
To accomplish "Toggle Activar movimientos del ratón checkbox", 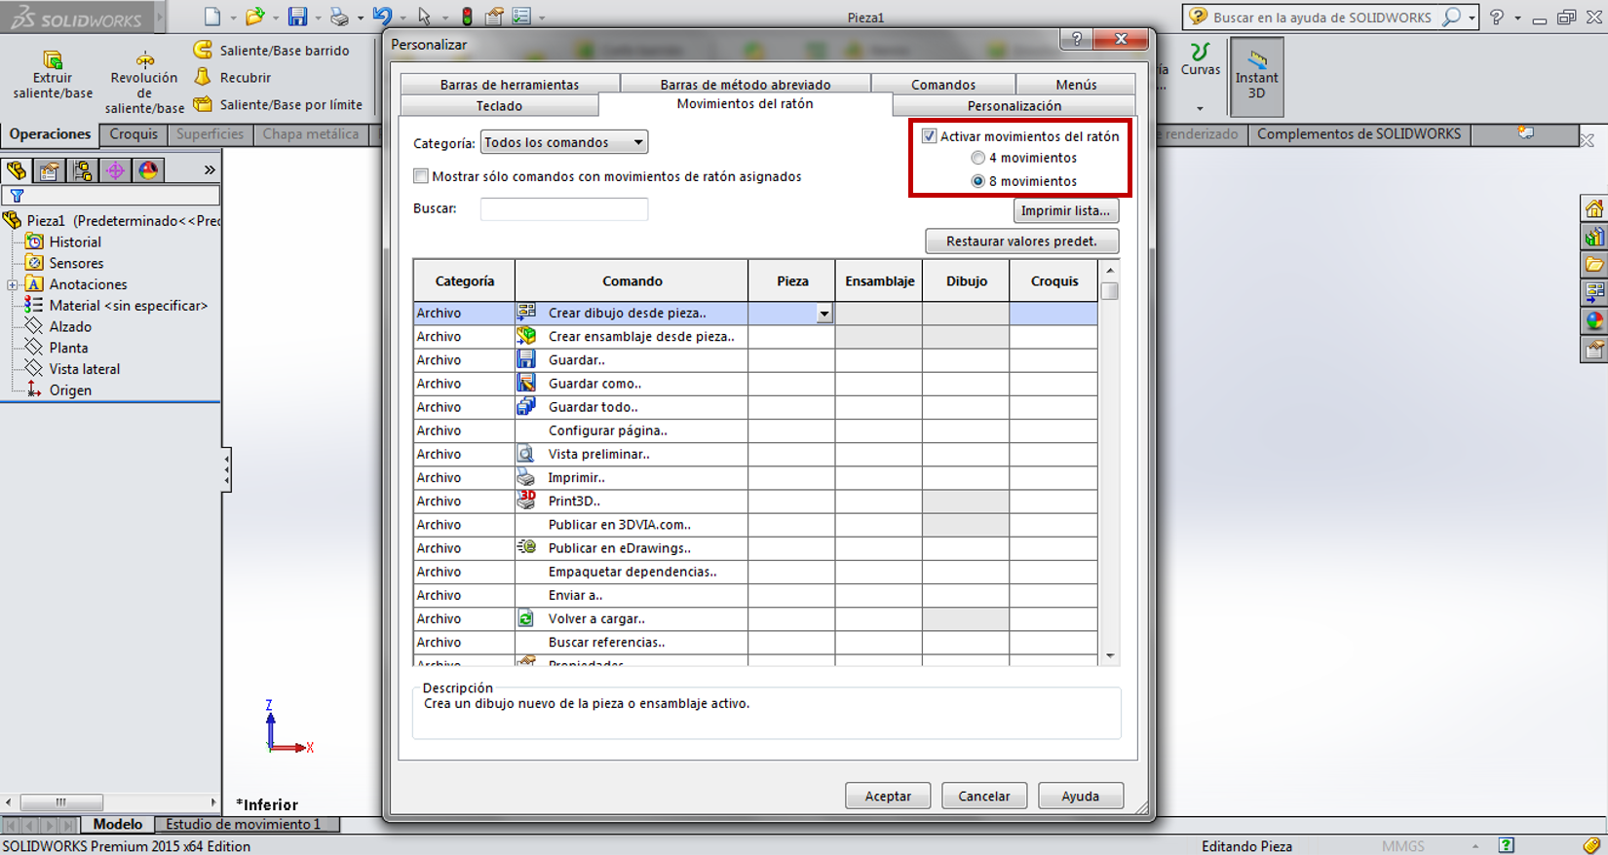I will 930,136.
